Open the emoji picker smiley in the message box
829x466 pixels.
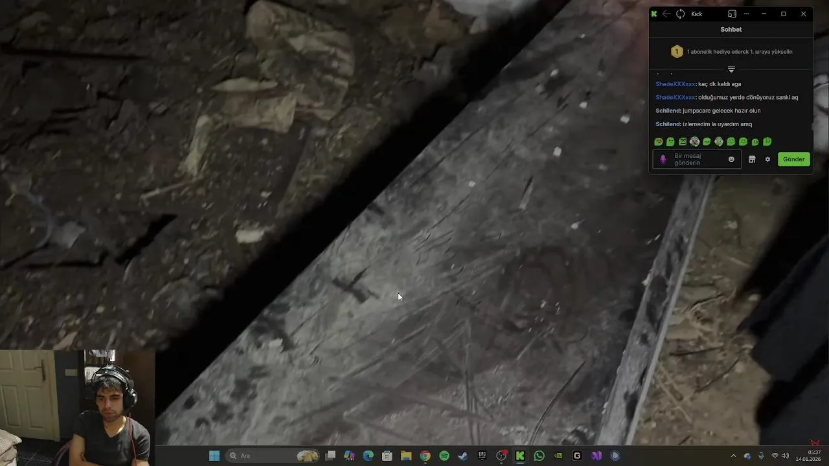(731, 159)
